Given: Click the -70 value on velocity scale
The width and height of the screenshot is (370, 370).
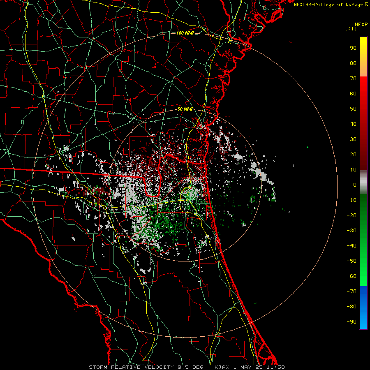Looking at the screenshot, I should click(351, 291).
